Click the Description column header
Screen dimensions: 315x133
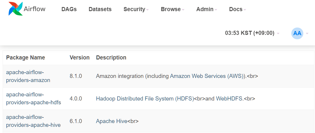pyautogui.click(x=111, y=57)
